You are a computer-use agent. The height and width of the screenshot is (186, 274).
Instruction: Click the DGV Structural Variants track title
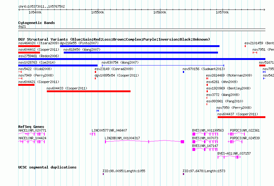tap(114, 39)
